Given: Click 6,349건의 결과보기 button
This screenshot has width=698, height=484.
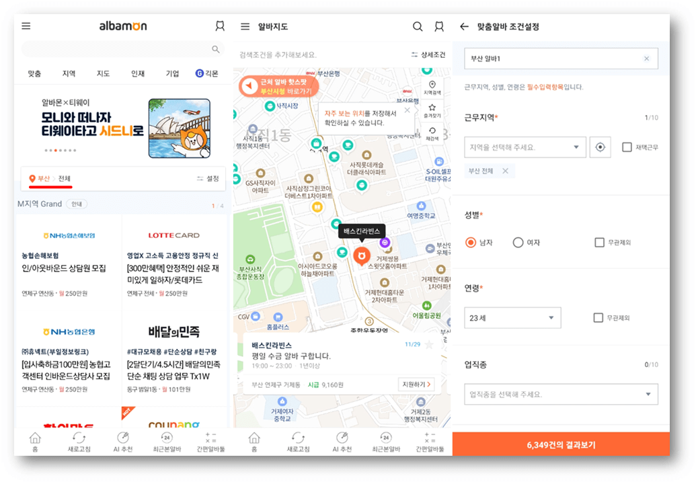Looking at the screenshot, I should tap(561, 444).
